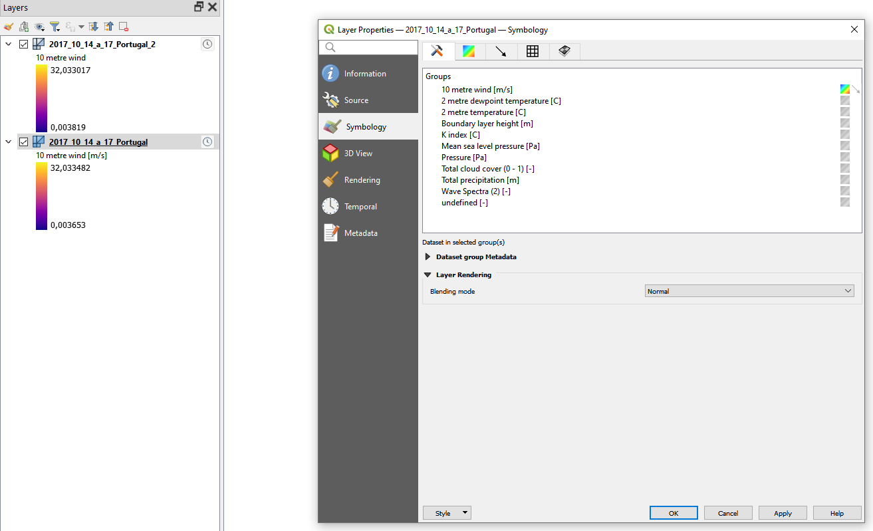Click the rainbow contours swatch for 10 metre wind
This screenshot has height=531, width=873.
coord(845,89)
